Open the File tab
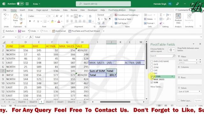The image size is (204, 114). [x=5, y=10]
